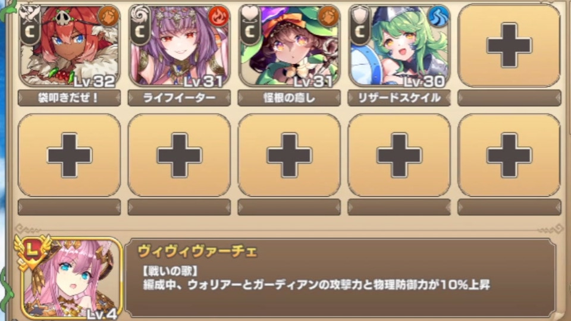The image size is (571, 321).
Task: Add a unit in the last bottom-row plus slot
Action: point(509,155)
